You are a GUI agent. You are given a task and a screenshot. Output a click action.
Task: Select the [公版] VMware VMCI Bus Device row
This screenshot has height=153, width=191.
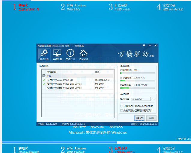64,88
